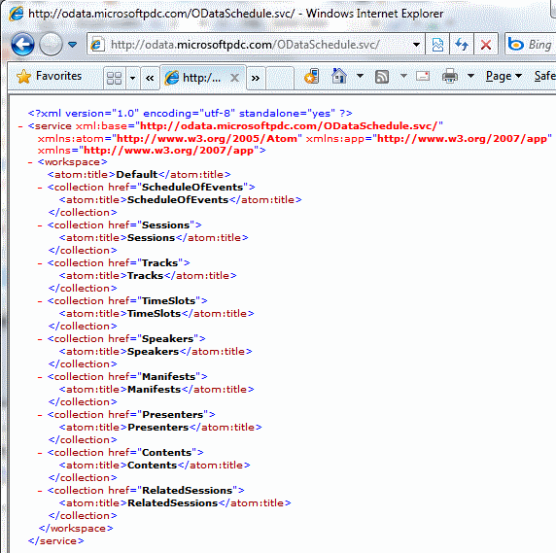Open a new blank tab
556x553 pixels.
click(x=279, y=78)
